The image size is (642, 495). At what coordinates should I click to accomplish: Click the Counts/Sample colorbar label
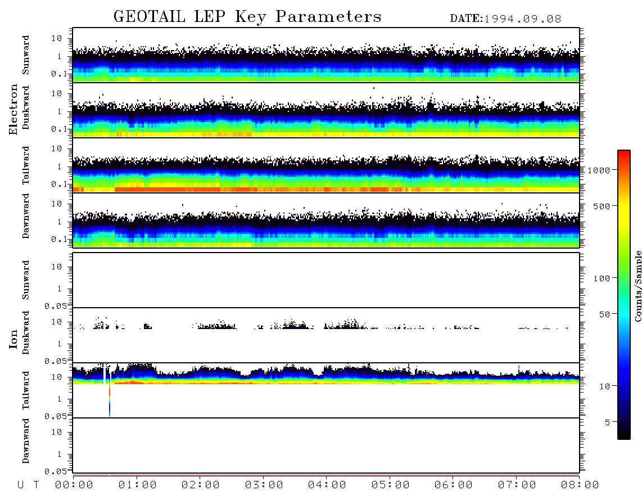(x=638, y=286)
